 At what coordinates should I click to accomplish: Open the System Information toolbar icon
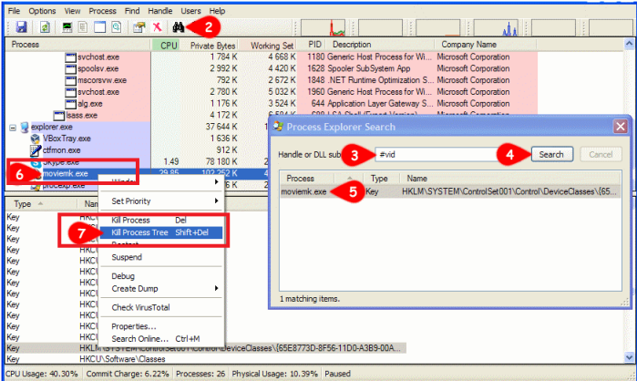pos(67,27)
